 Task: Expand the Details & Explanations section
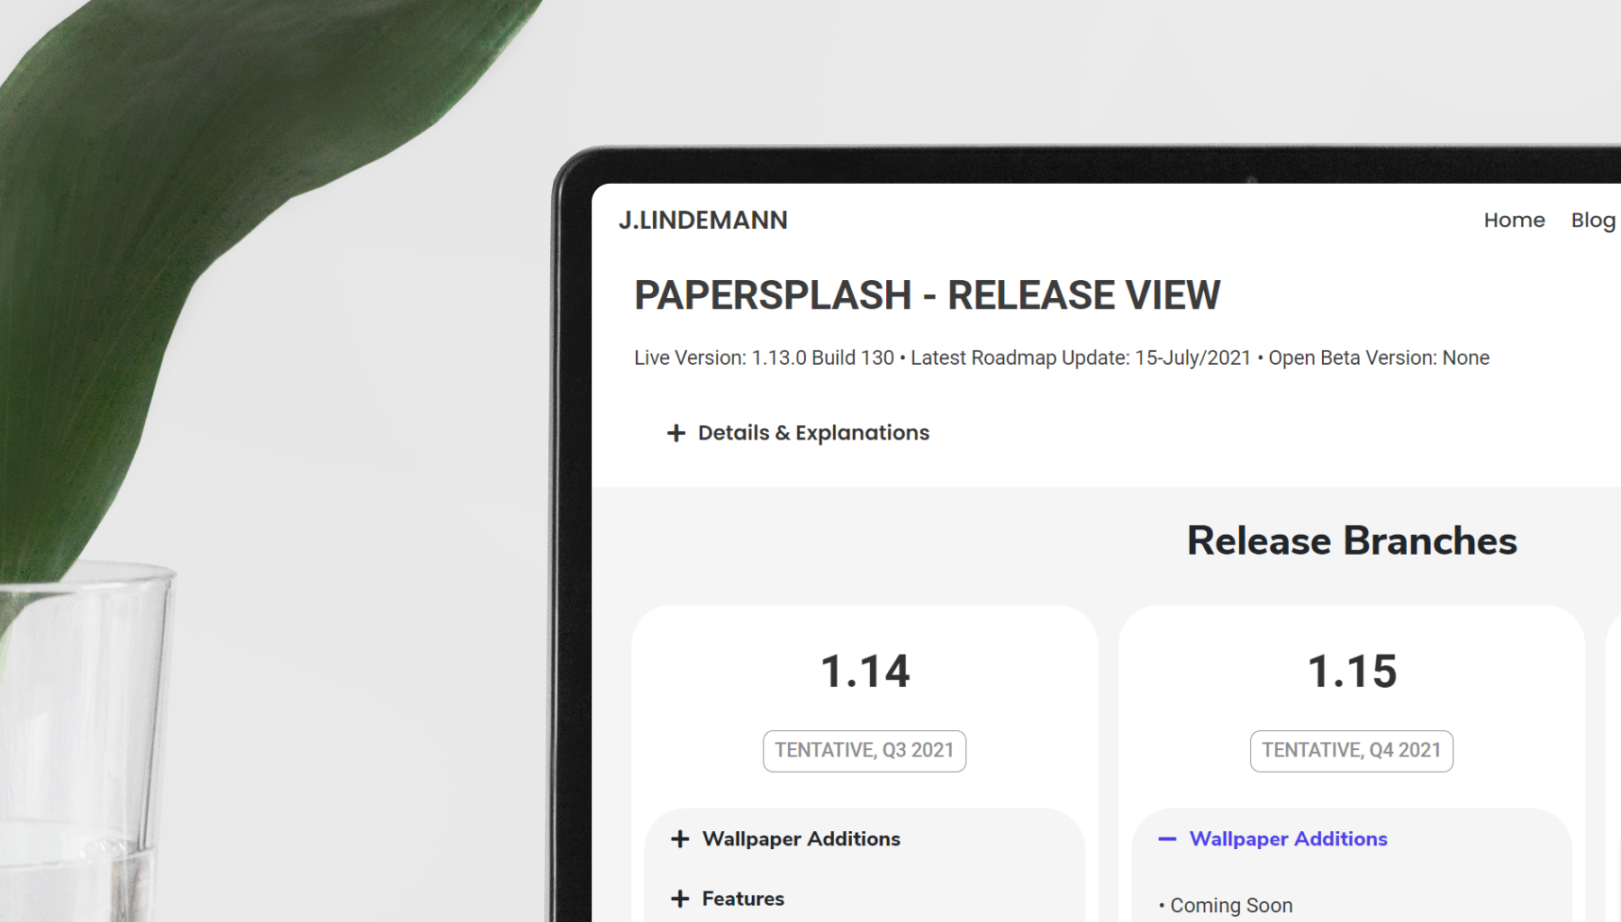[x=812, y=433]
